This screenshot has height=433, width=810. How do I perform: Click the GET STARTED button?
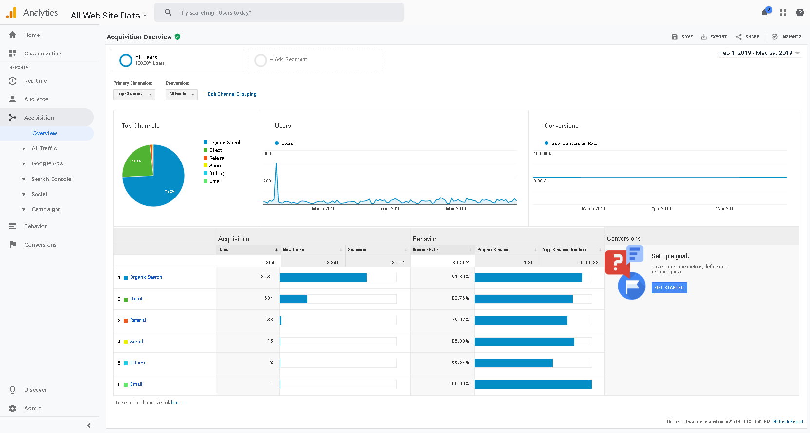click(669, 288)
